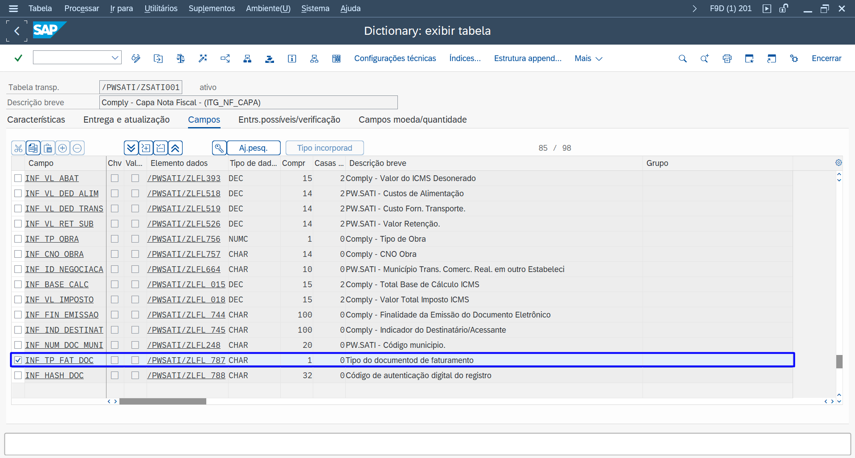Open the hamburger menu icon

pyautogui.click(x=13, y=8)
